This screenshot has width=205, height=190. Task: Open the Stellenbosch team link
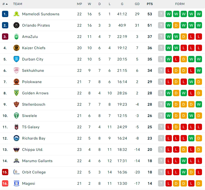pyautogui.click(x=34, y=104)
